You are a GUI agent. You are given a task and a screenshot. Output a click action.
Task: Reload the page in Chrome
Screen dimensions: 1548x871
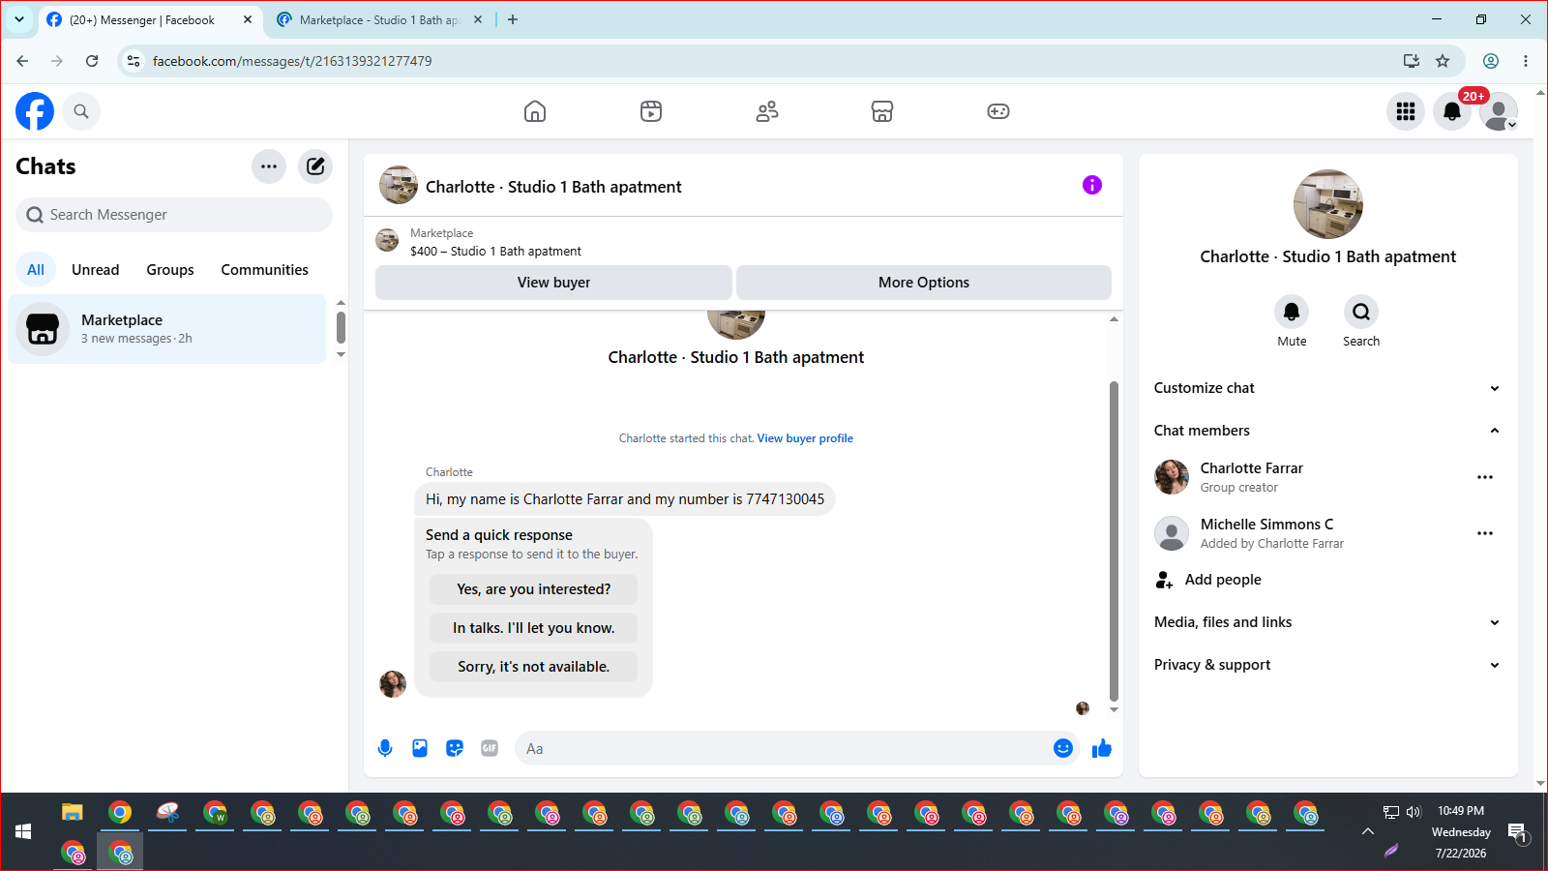[x=92, y=61]
